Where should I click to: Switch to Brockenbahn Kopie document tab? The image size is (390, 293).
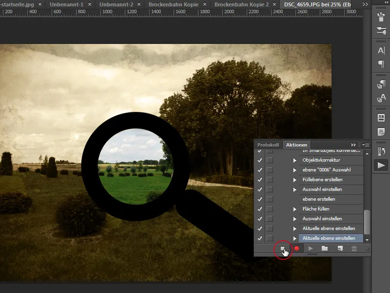[x=174, y=4]
